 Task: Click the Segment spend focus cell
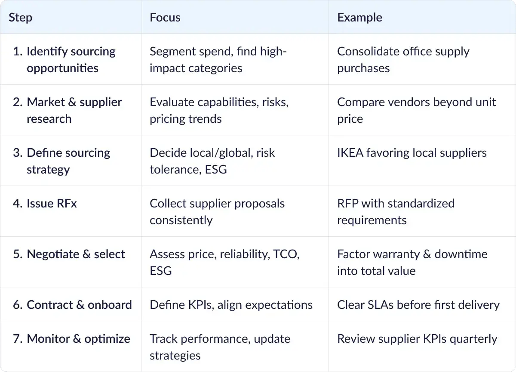tap(218, 60)
